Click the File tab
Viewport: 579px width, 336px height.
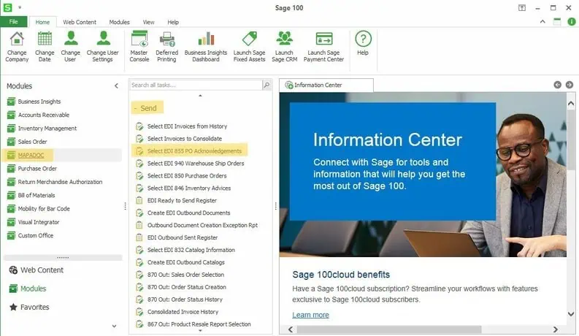[x=14, y=22]
